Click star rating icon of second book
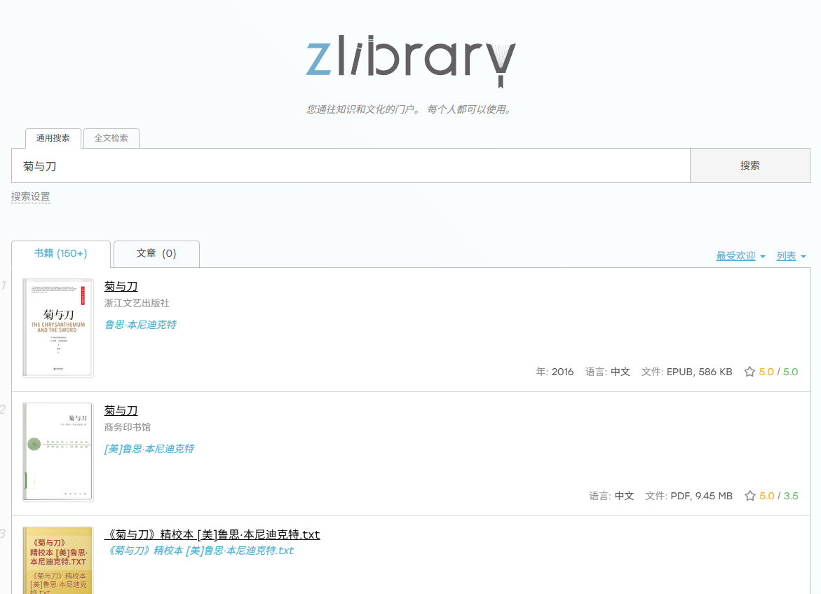821x594 pixels. click(749, 496)
